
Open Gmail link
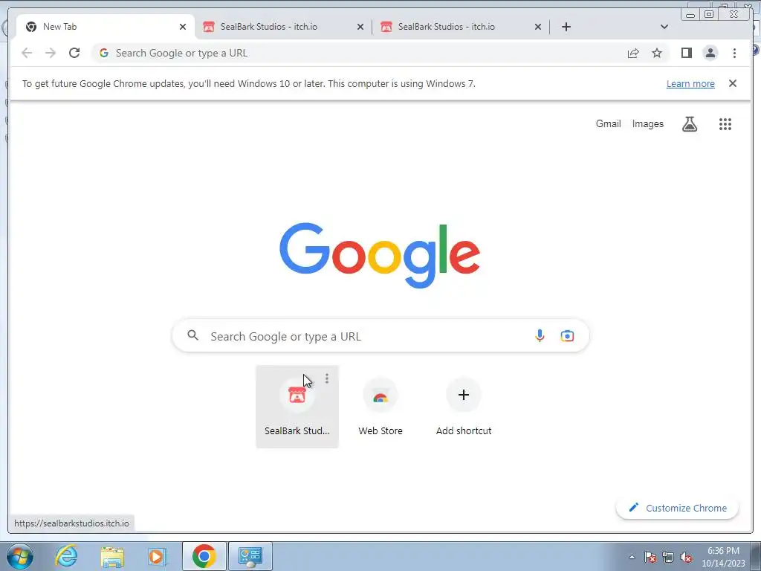tap(608, 124)
